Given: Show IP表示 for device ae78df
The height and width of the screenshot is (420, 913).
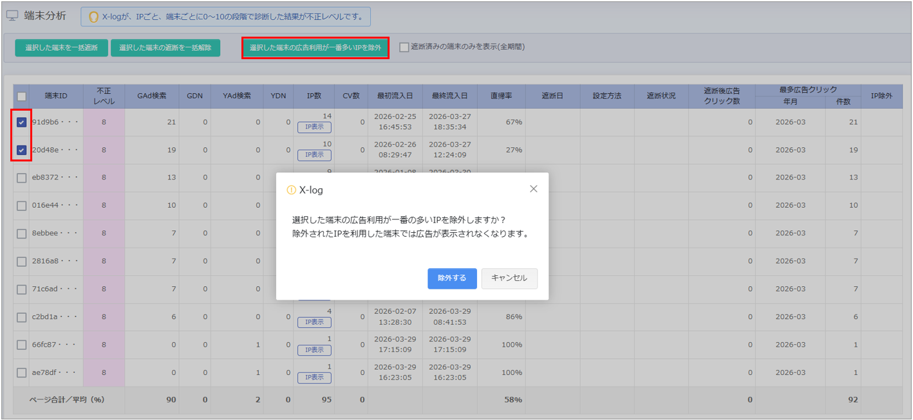Looking at the screenshot, I should [314, 378].
